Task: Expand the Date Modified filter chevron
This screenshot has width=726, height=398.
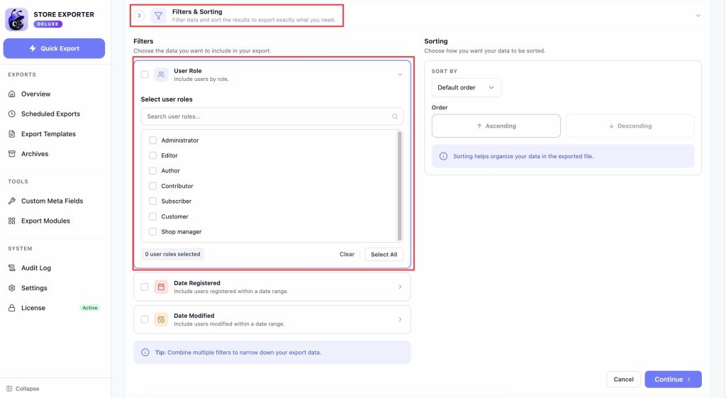Action: (x=400, y=320)
